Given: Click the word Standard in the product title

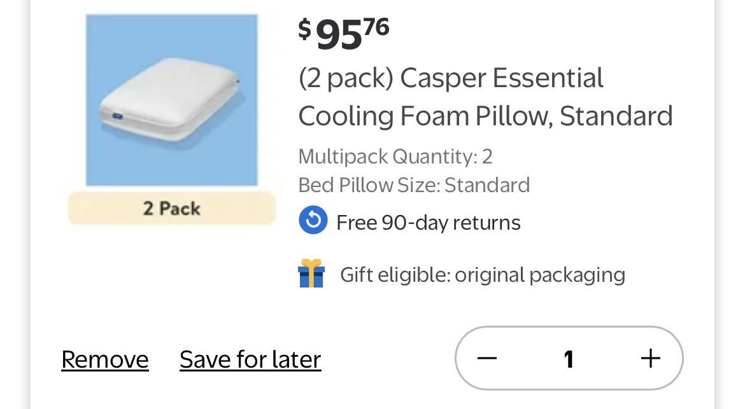Looking at the screenshot, I should click(x=616, y=116).
